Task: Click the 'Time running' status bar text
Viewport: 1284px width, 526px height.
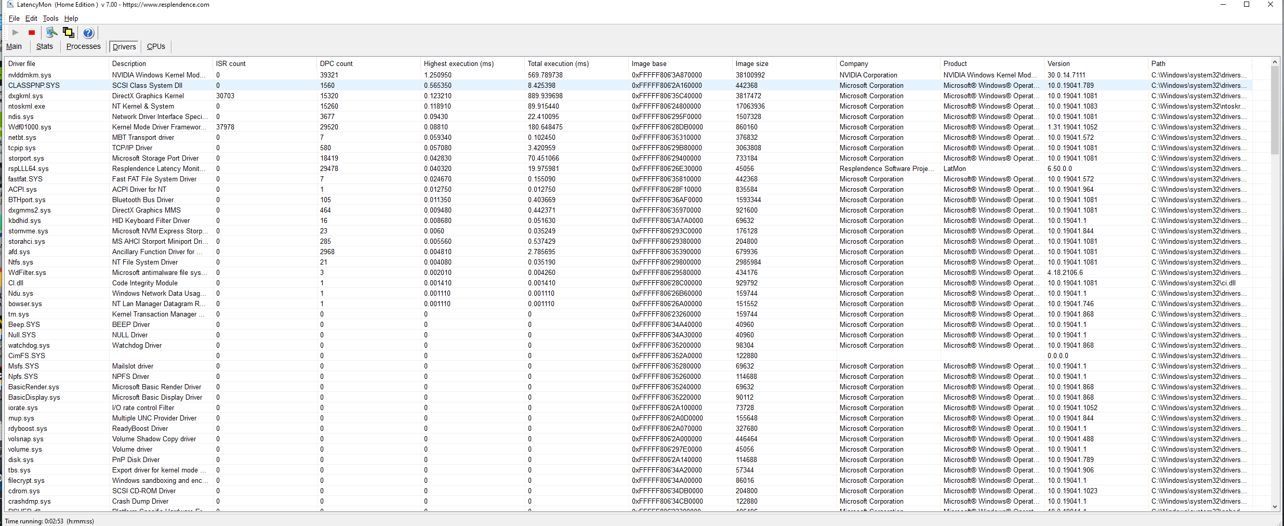Action: point(49,521)
